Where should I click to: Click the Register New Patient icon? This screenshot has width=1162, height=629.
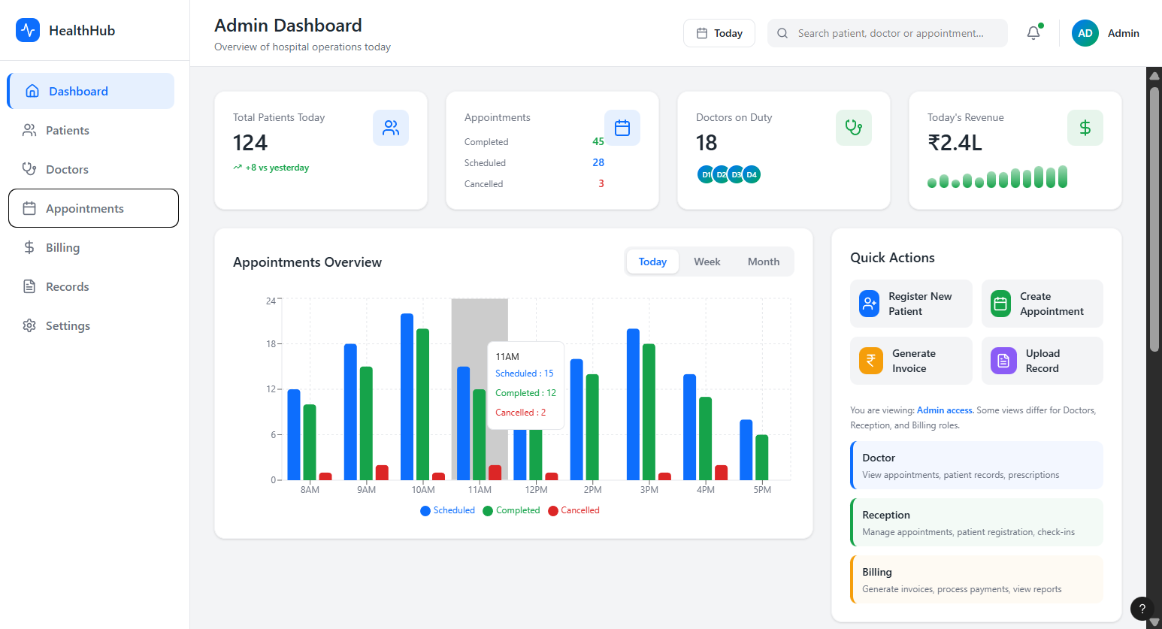[870, 304]
